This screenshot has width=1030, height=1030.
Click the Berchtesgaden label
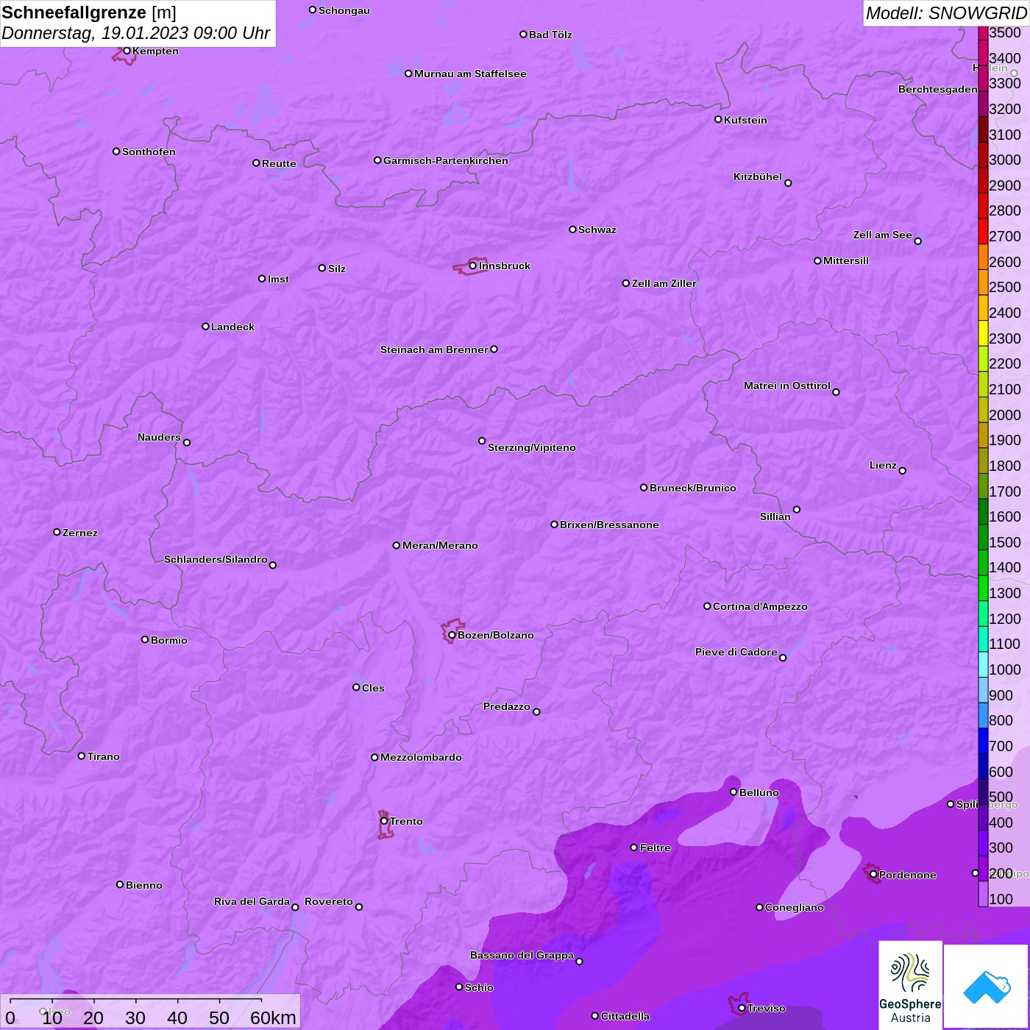pyautogui.click(x=938, y=89)
